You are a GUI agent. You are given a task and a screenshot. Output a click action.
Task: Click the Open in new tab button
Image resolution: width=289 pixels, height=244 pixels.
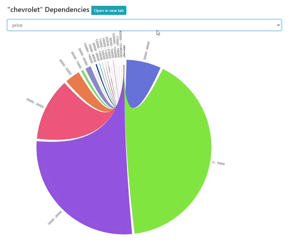tap(108, 10)
